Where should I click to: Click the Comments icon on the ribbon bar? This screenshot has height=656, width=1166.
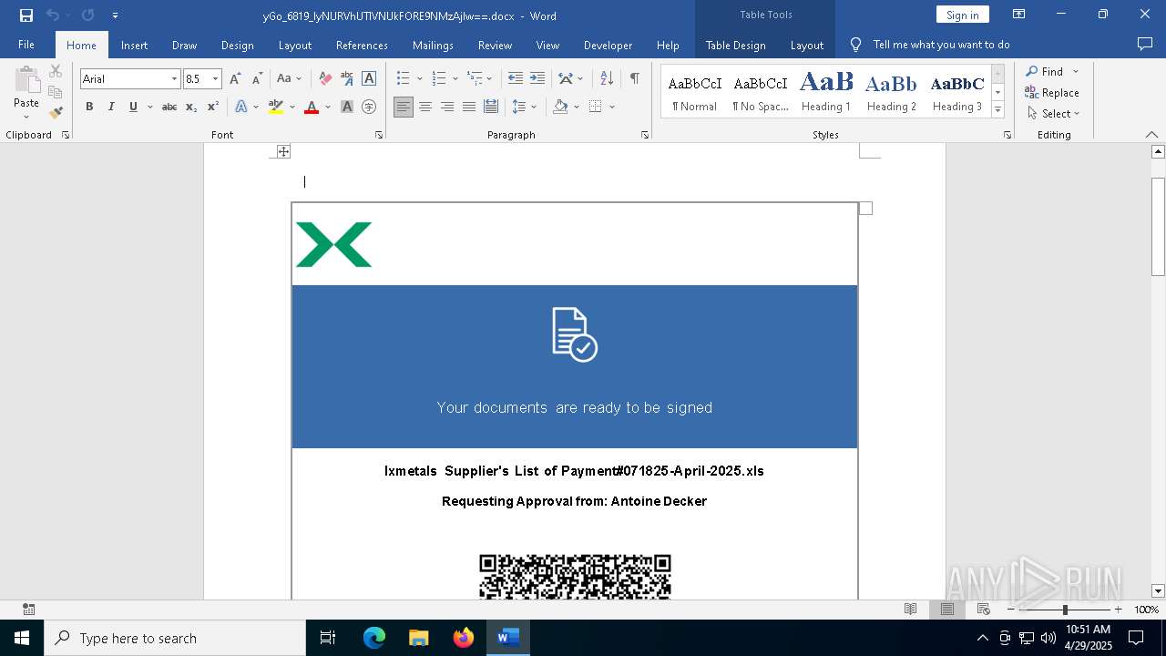(1145, 45)
